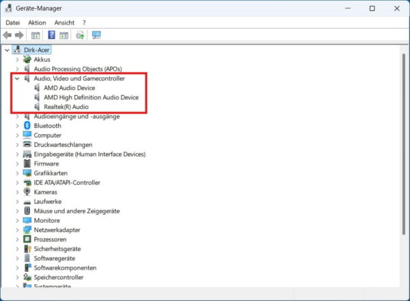Click the Bluetooth category icon
410x301 pixels.
pyautogui.click(x=27, y=126)
